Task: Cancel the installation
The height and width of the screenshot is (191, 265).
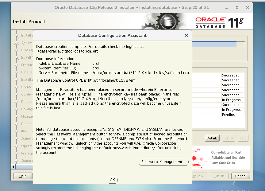Action: (240, 176)
